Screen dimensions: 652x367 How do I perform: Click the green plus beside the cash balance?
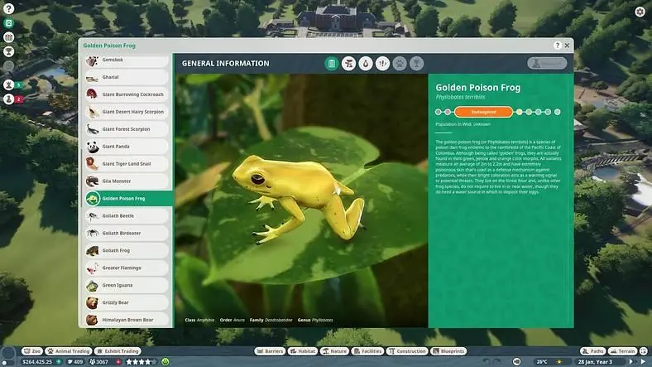click(59, 361)
